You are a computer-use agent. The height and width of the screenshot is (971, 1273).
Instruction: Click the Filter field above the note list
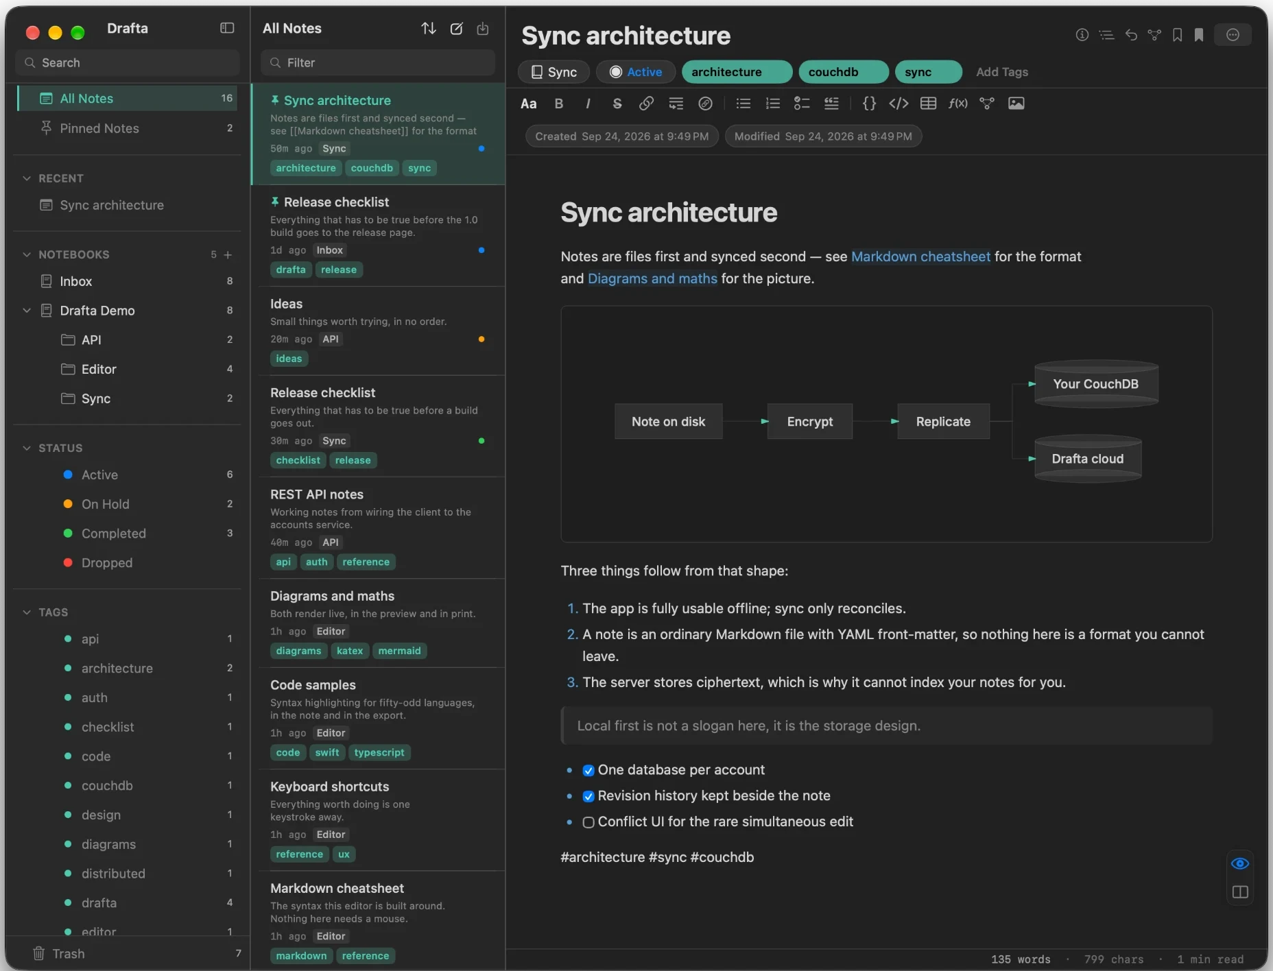click(x=378, y=62)
